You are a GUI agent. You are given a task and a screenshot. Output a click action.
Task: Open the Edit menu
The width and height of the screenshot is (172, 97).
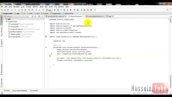coord(6,7)
